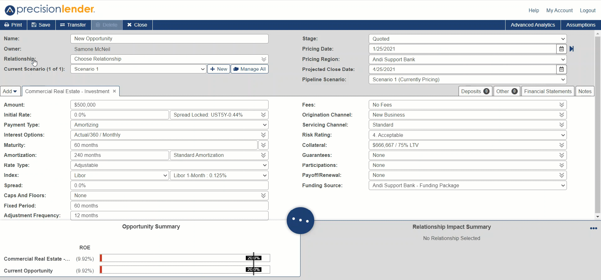
Task: Open Assumptions
Action: [581, 25]
